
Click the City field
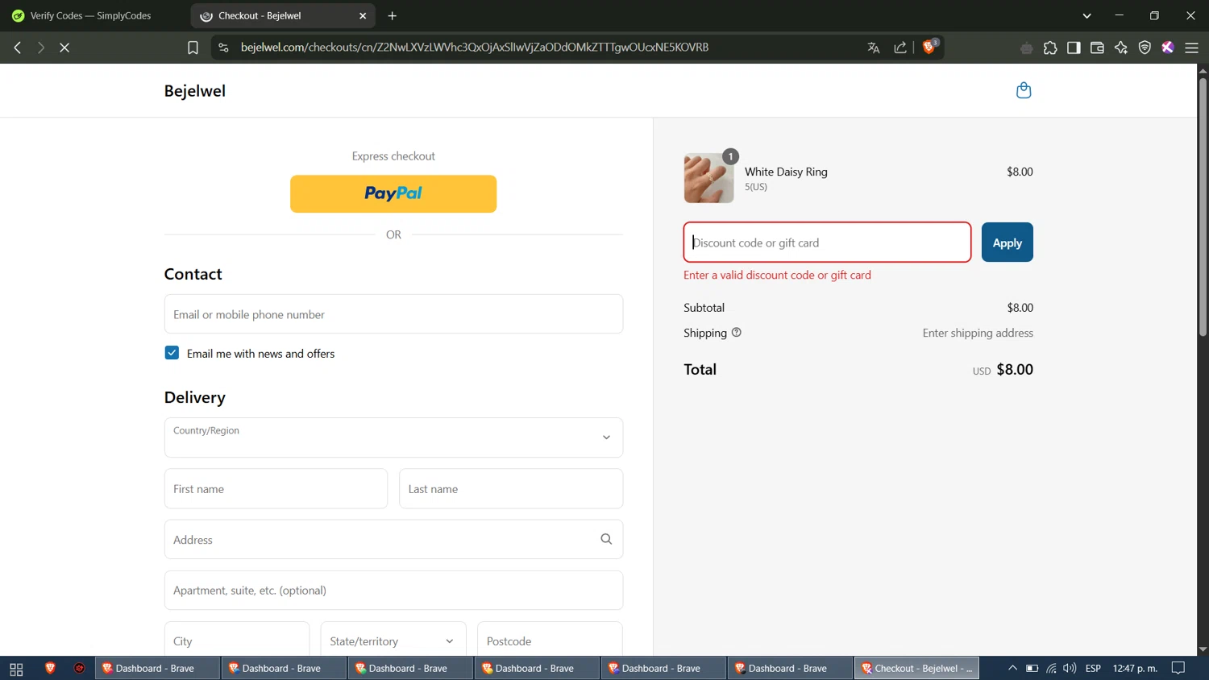(237, 641)
